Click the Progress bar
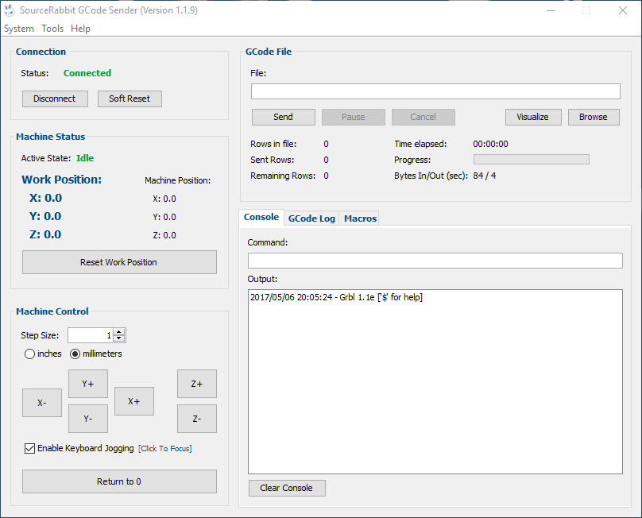642x518 pixels. pos(531,159)
